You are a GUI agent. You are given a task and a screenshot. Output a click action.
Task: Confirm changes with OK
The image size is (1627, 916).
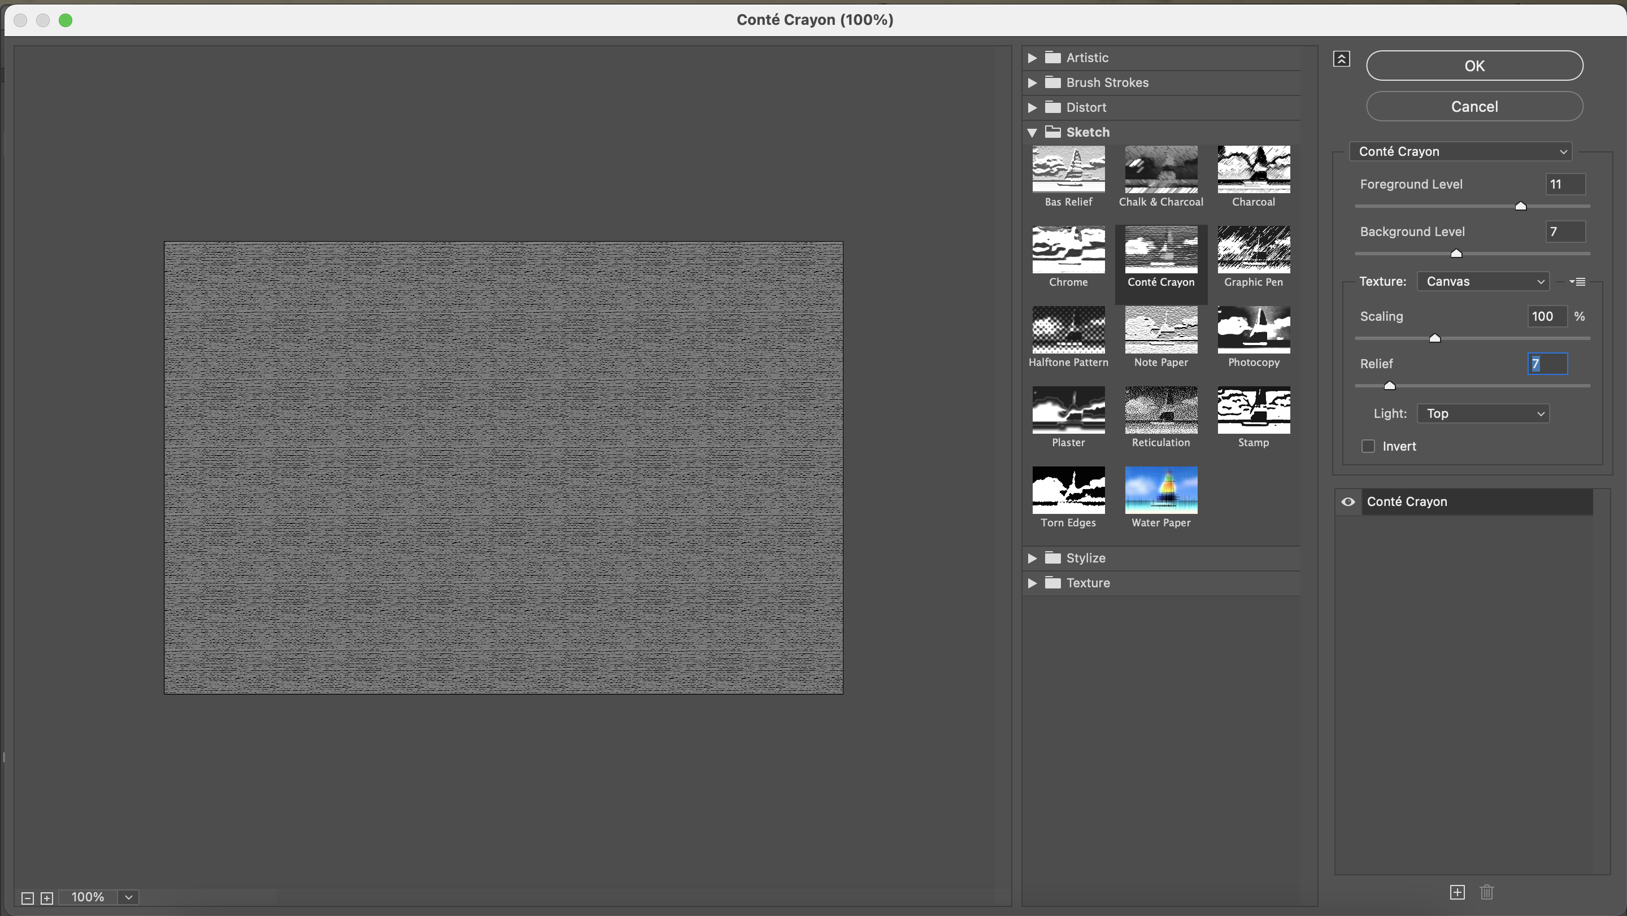point(1475,65)
